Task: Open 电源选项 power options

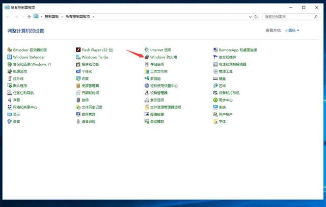Action: point(17,71)
